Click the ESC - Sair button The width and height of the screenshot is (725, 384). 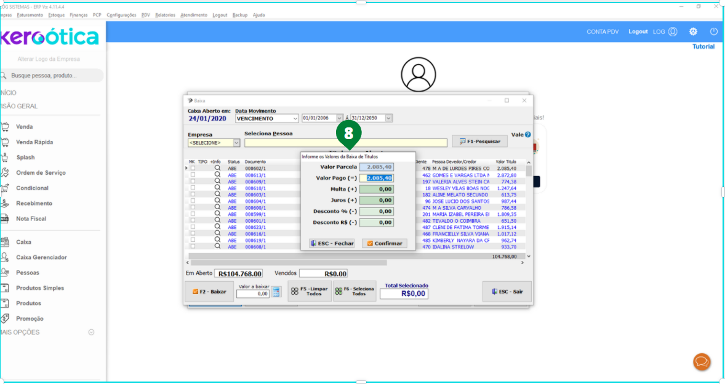pos(507,292)
